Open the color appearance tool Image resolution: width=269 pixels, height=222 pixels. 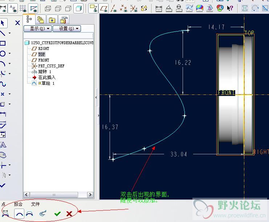click(x=220, y=8)
